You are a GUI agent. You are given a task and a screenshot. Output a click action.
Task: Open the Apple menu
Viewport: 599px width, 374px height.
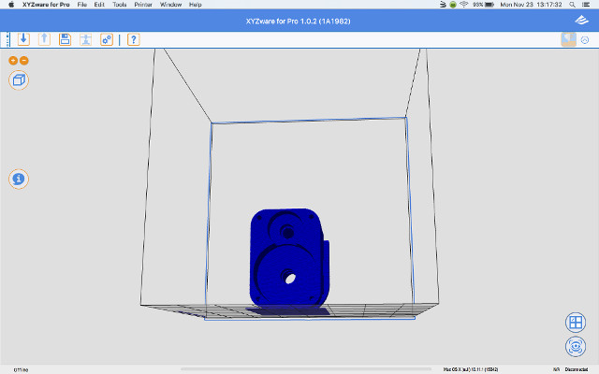[11, 5]
